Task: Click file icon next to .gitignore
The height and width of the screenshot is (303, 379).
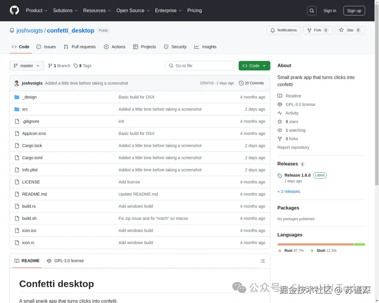Action: pos(17,121)
